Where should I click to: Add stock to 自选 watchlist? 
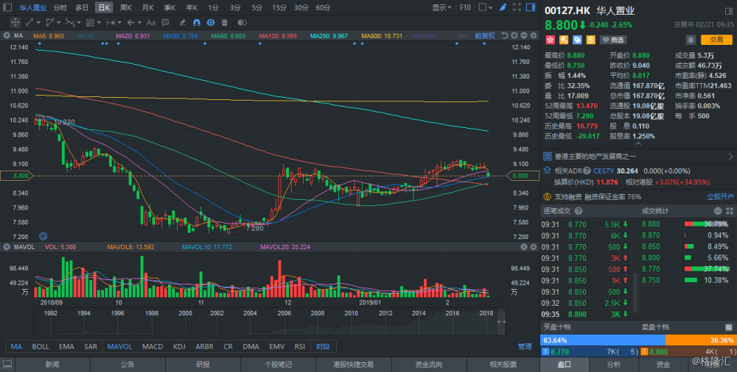click(x=613, y=40)
